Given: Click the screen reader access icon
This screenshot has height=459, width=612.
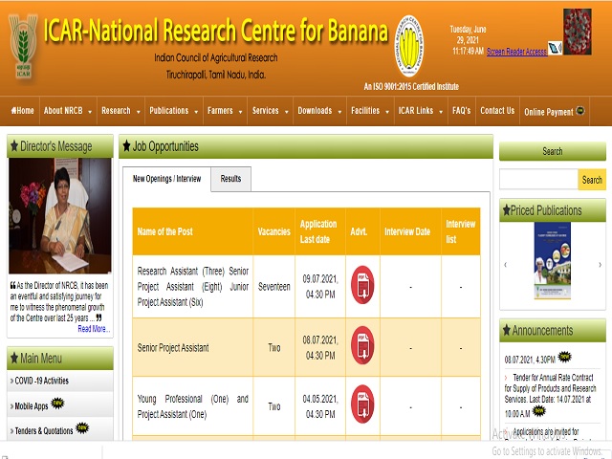Looking at the screenshot, I should pyautogui.click(x=555, y=49).
